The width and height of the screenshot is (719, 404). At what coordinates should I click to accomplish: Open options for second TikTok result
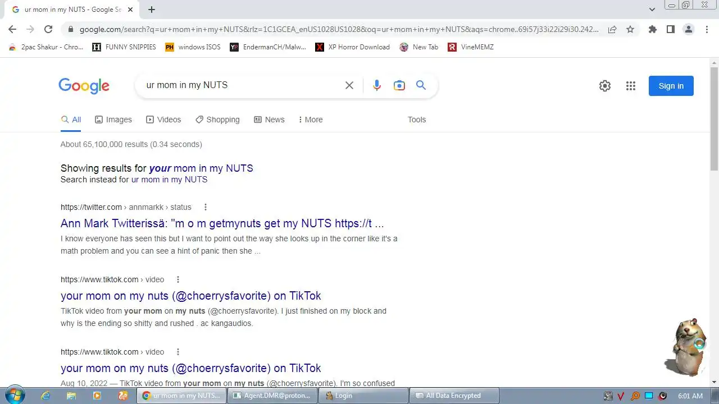(x=178, y=352)
